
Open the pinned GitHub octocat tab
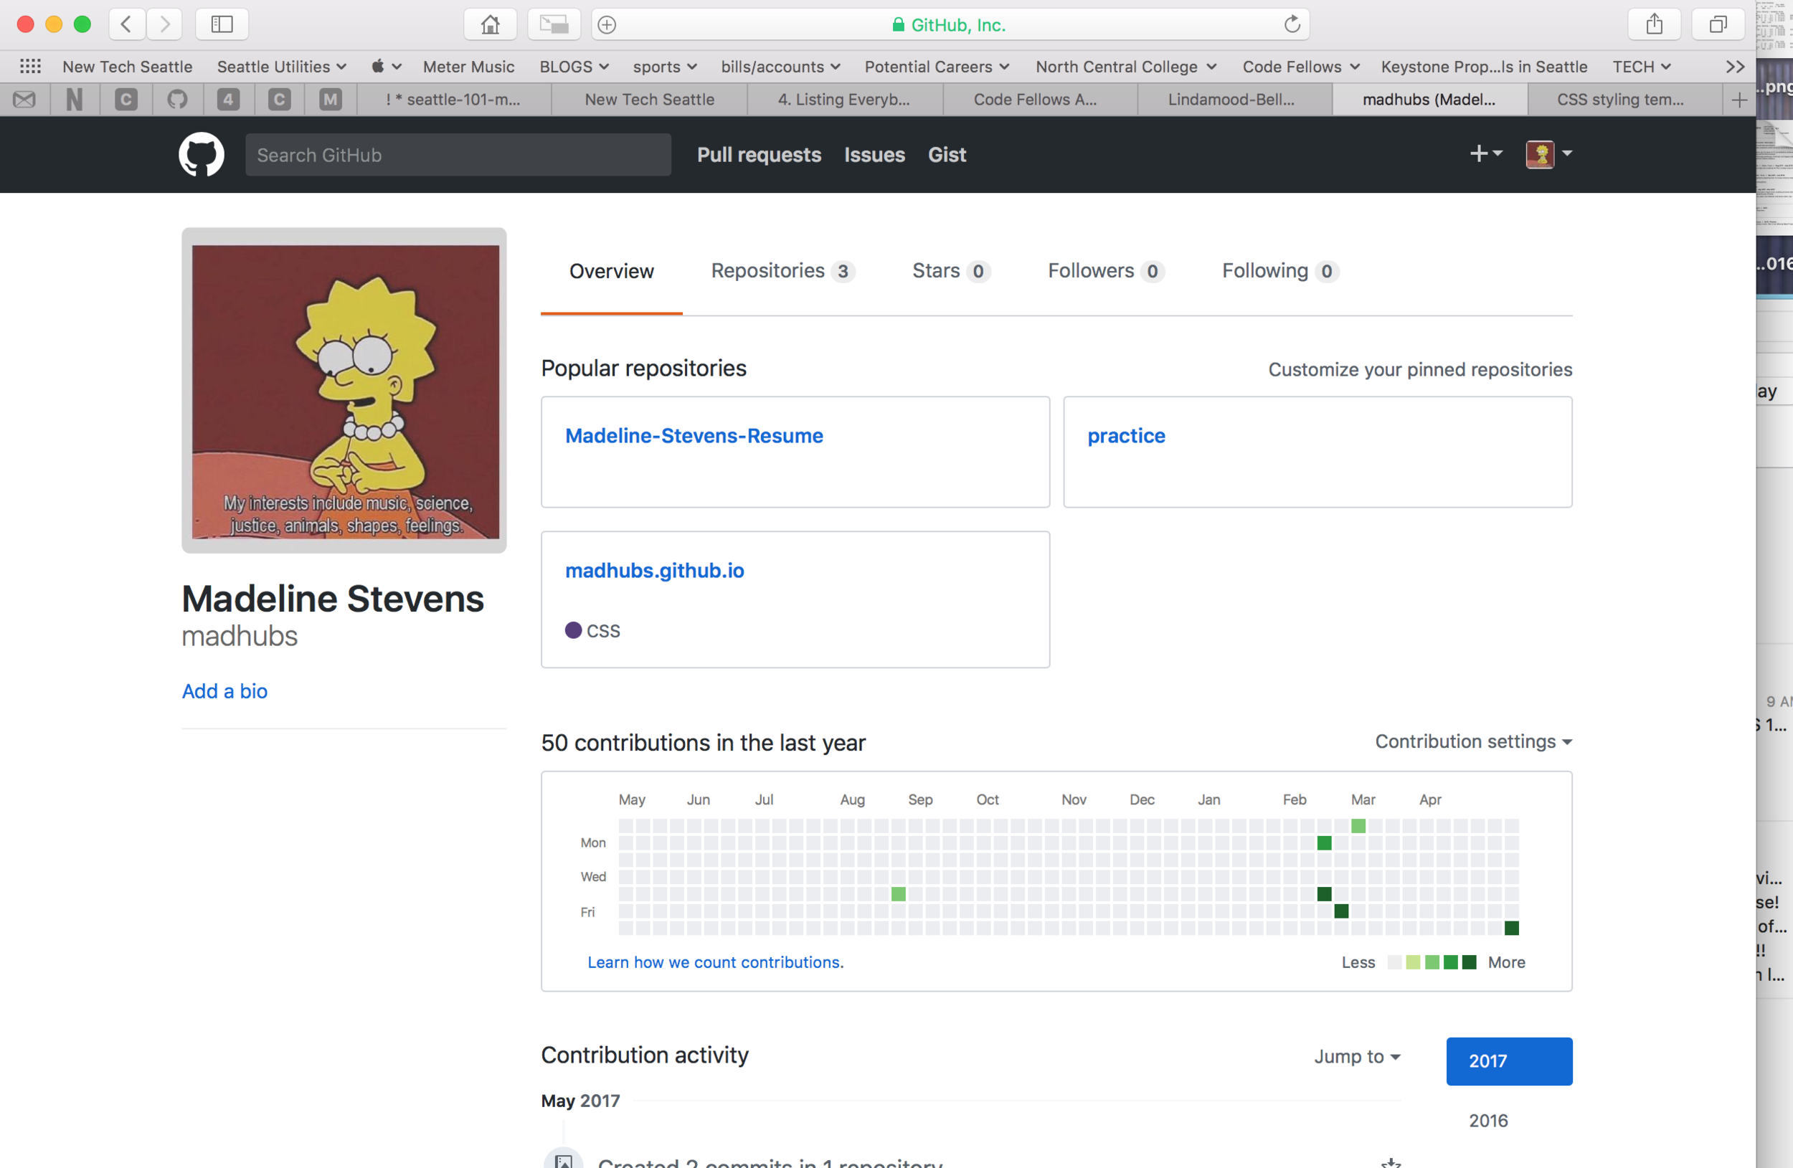tap(177, 100)
